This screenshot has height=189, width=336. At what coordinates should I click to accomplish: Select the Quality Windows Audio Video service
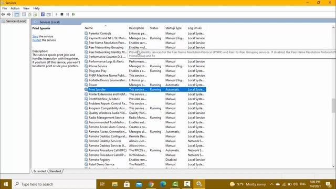point(145,113)
